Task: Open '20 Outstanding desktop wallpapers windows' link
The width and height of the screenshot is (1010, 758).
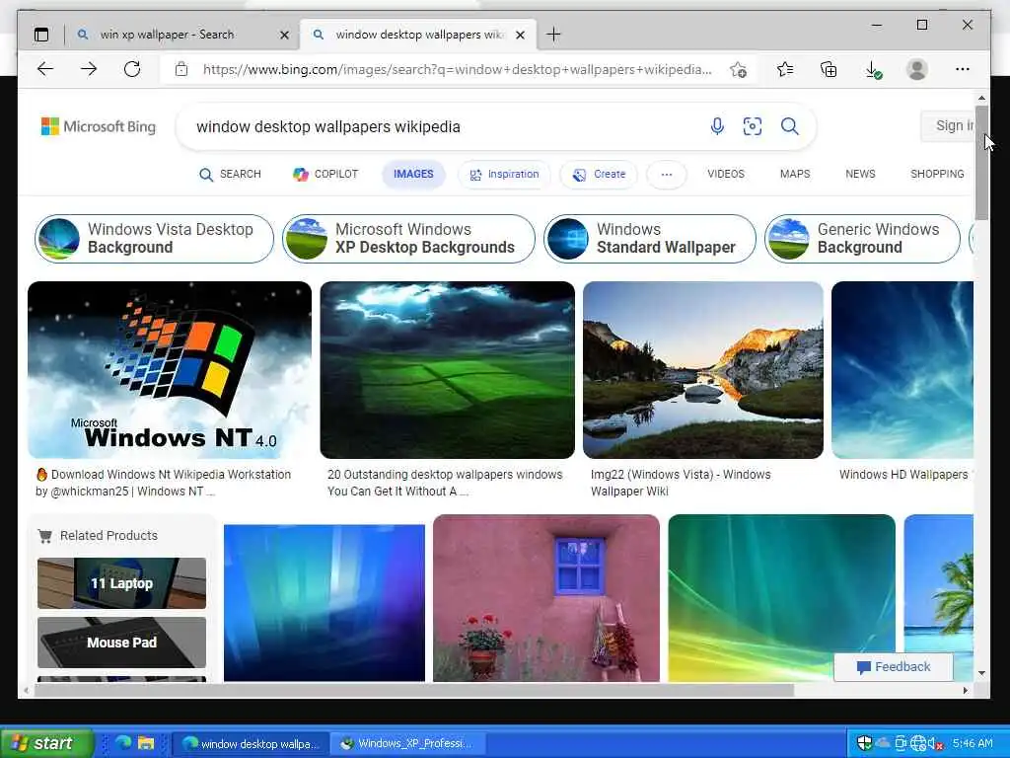Action: pyautogui.click(x=445, y=483)
